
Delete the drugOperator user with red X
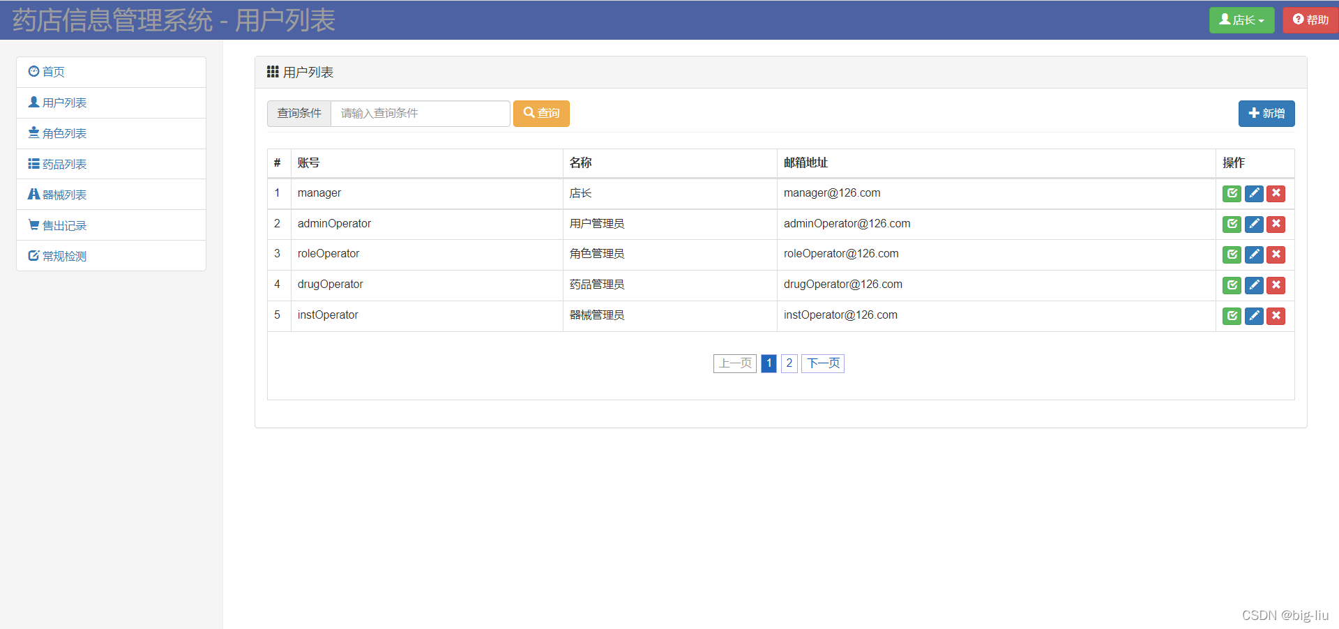coord(1276,285)
